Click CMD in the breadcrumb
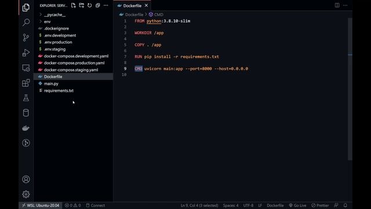 click(158, 15)
